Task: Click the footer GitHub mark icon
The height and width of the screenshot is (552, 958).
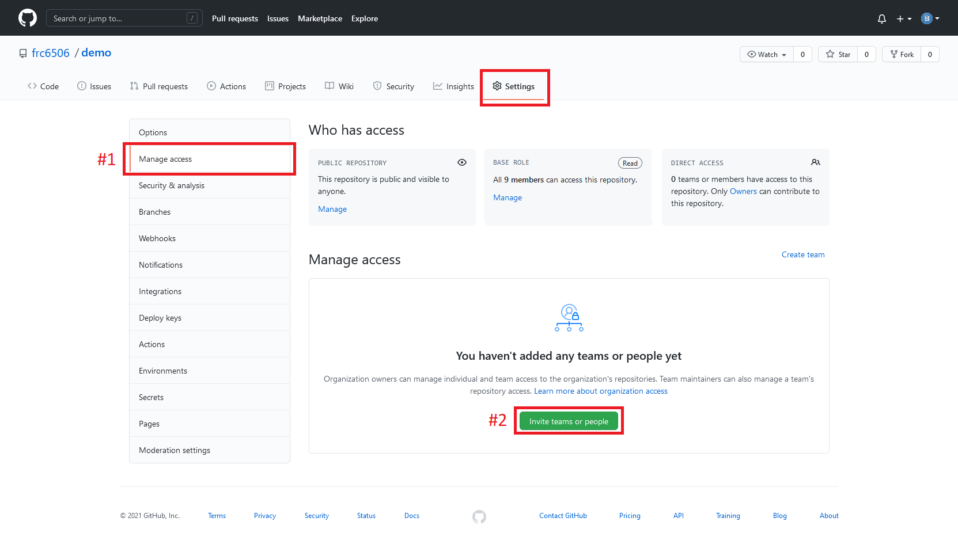Action: 479,517
